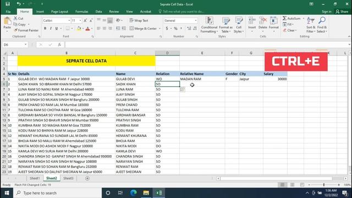Viewport: 352px width, 198px height.
Task: Click the Decrease Indent icon
Action: tap(118, 29)
